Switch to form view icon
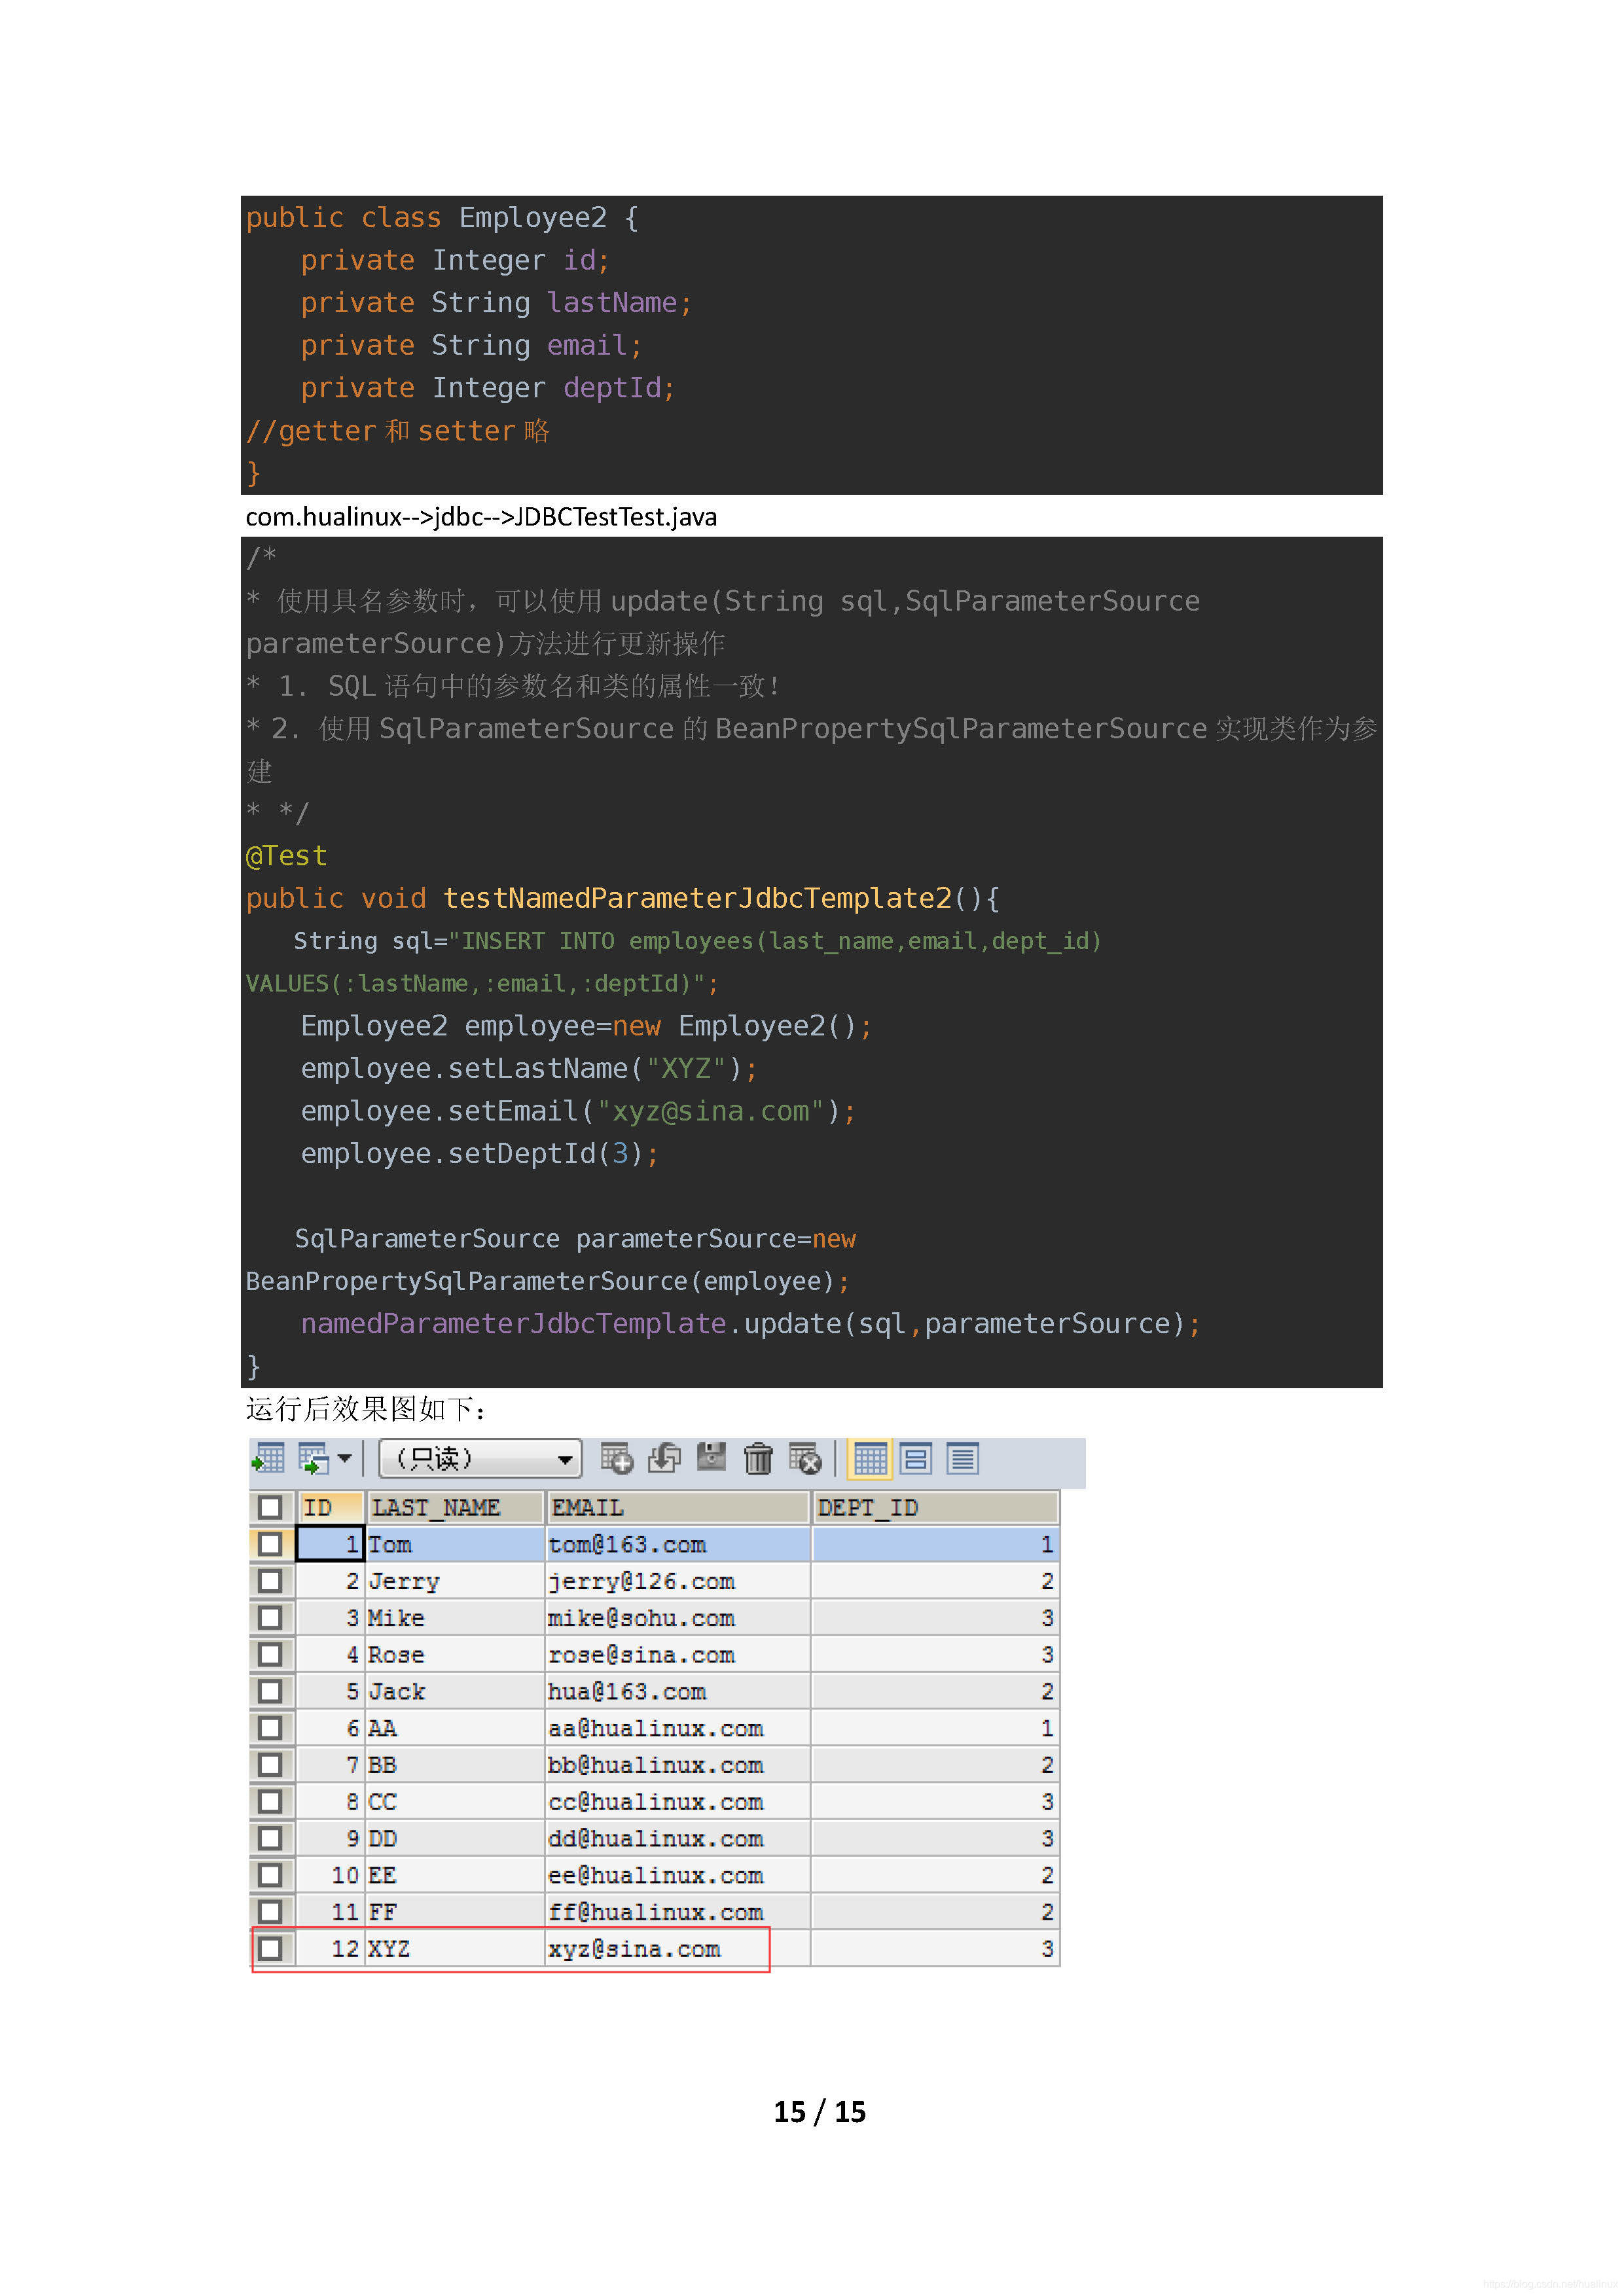 pyautogui.click(x=915, y=1458)
